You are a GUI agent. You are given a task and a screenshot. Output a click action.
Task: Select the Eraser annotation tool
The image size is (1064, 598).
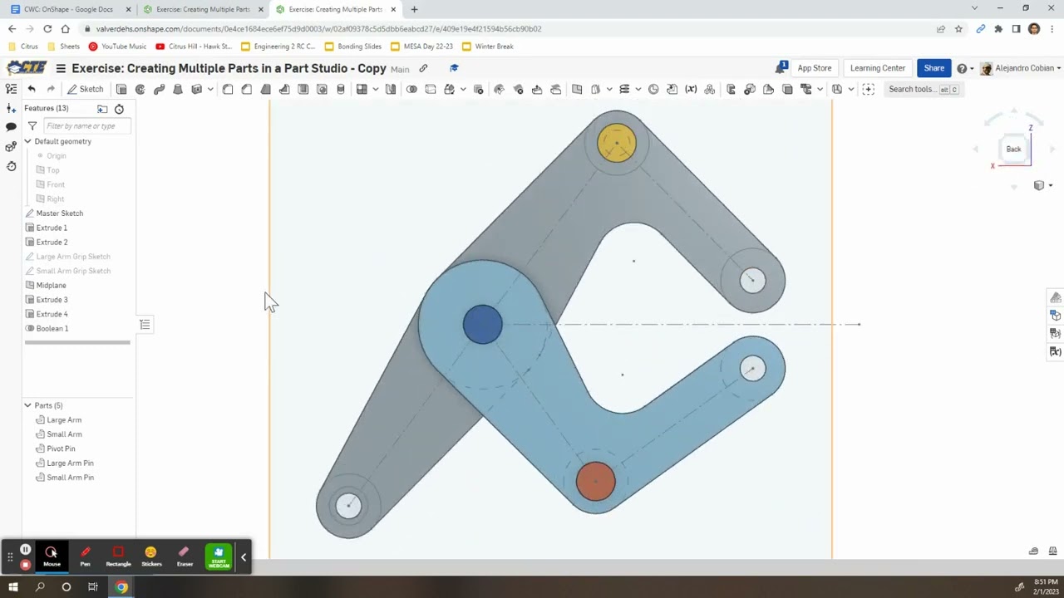point(185,556)
